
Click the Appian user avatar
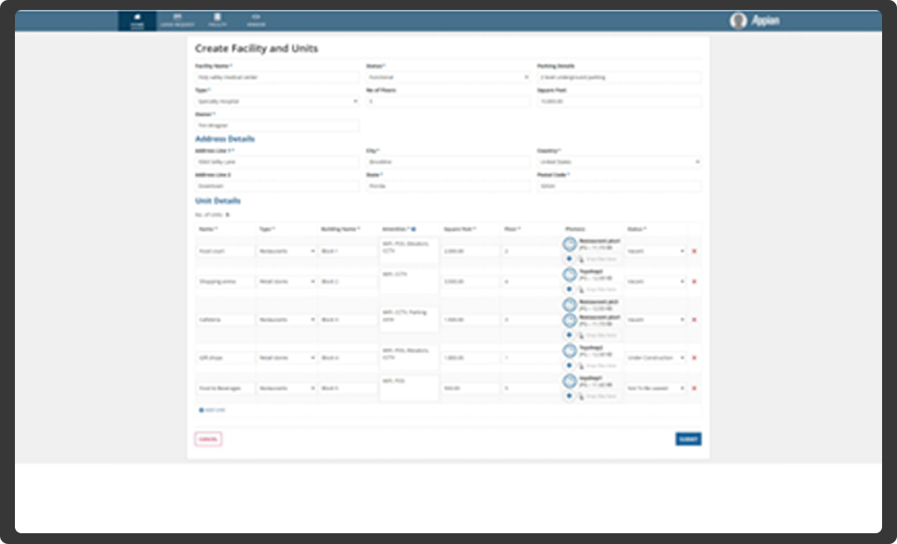click(737, 20)
